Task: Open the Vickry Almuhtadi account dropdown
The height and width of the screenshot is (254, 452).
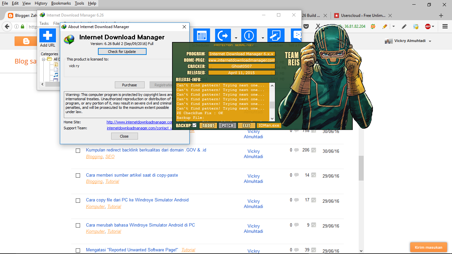Action: click(430, 41)
